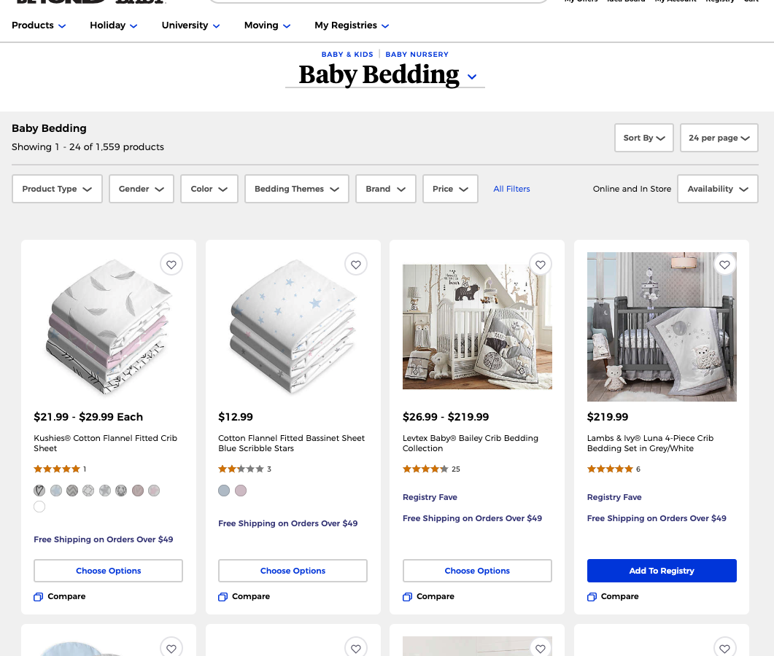Image resolution: width=774 pixels, height=656 pixels.
Task: Select blue swatch on Bassinet Sheet
Action: pyautogui.click(x=224, y=491)
